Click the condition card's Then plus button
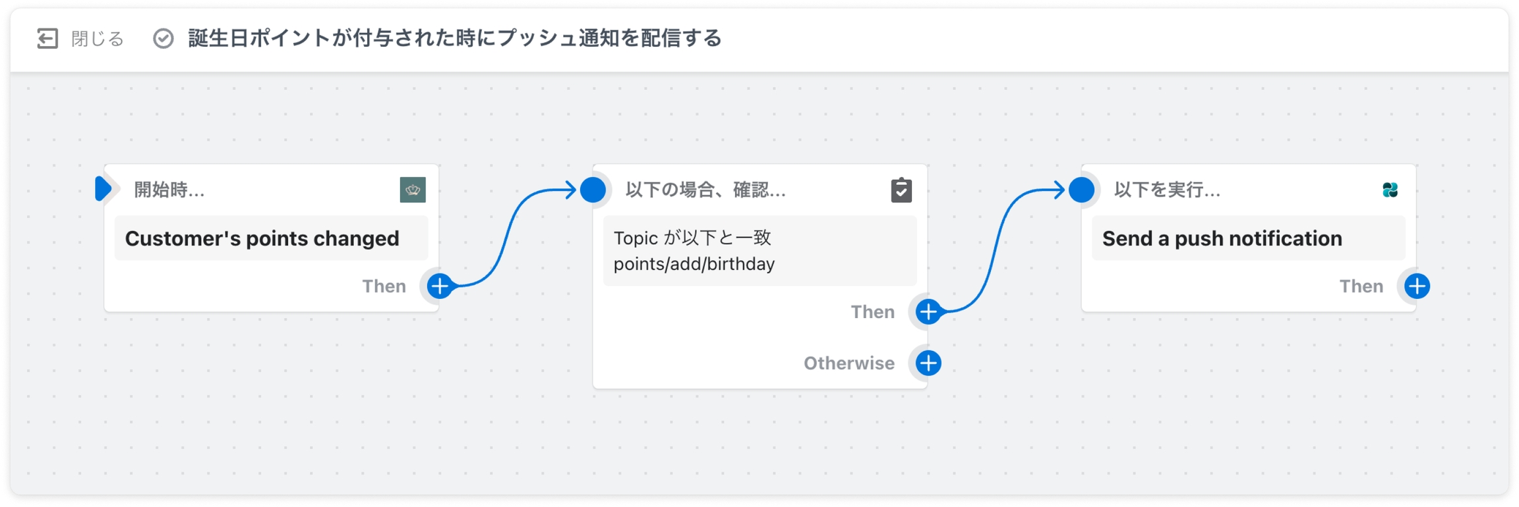Viewport: 1519px width, 507px height. click(928, 311)
